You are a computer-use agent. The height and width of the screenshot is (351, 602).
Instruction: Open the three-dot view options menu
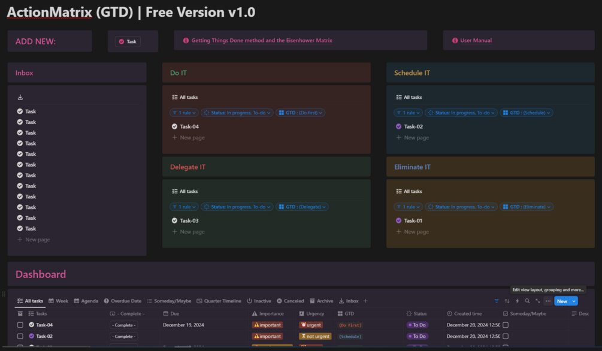(548, 301)
